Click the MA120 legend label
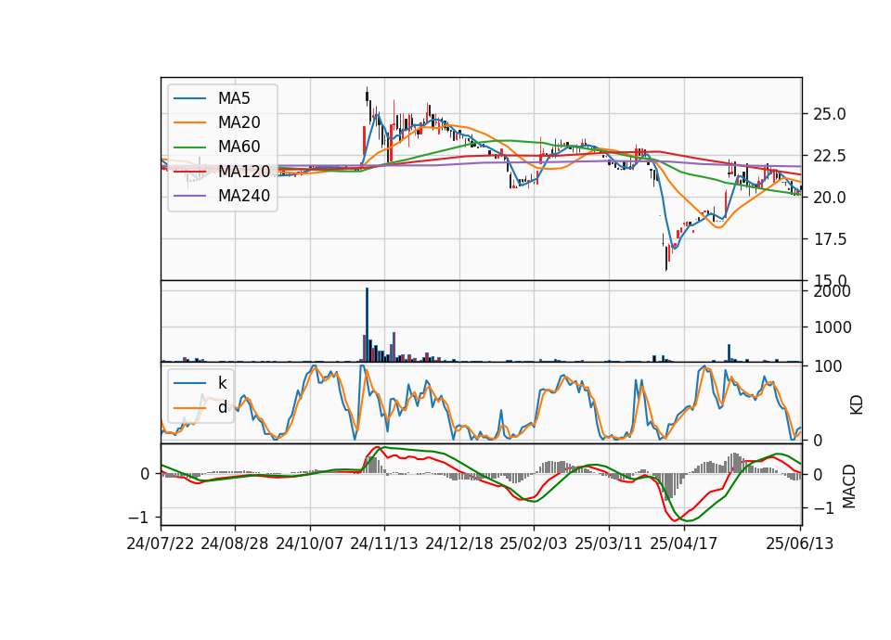This screenshot has height=640, width=891. (x=244, y=172)
